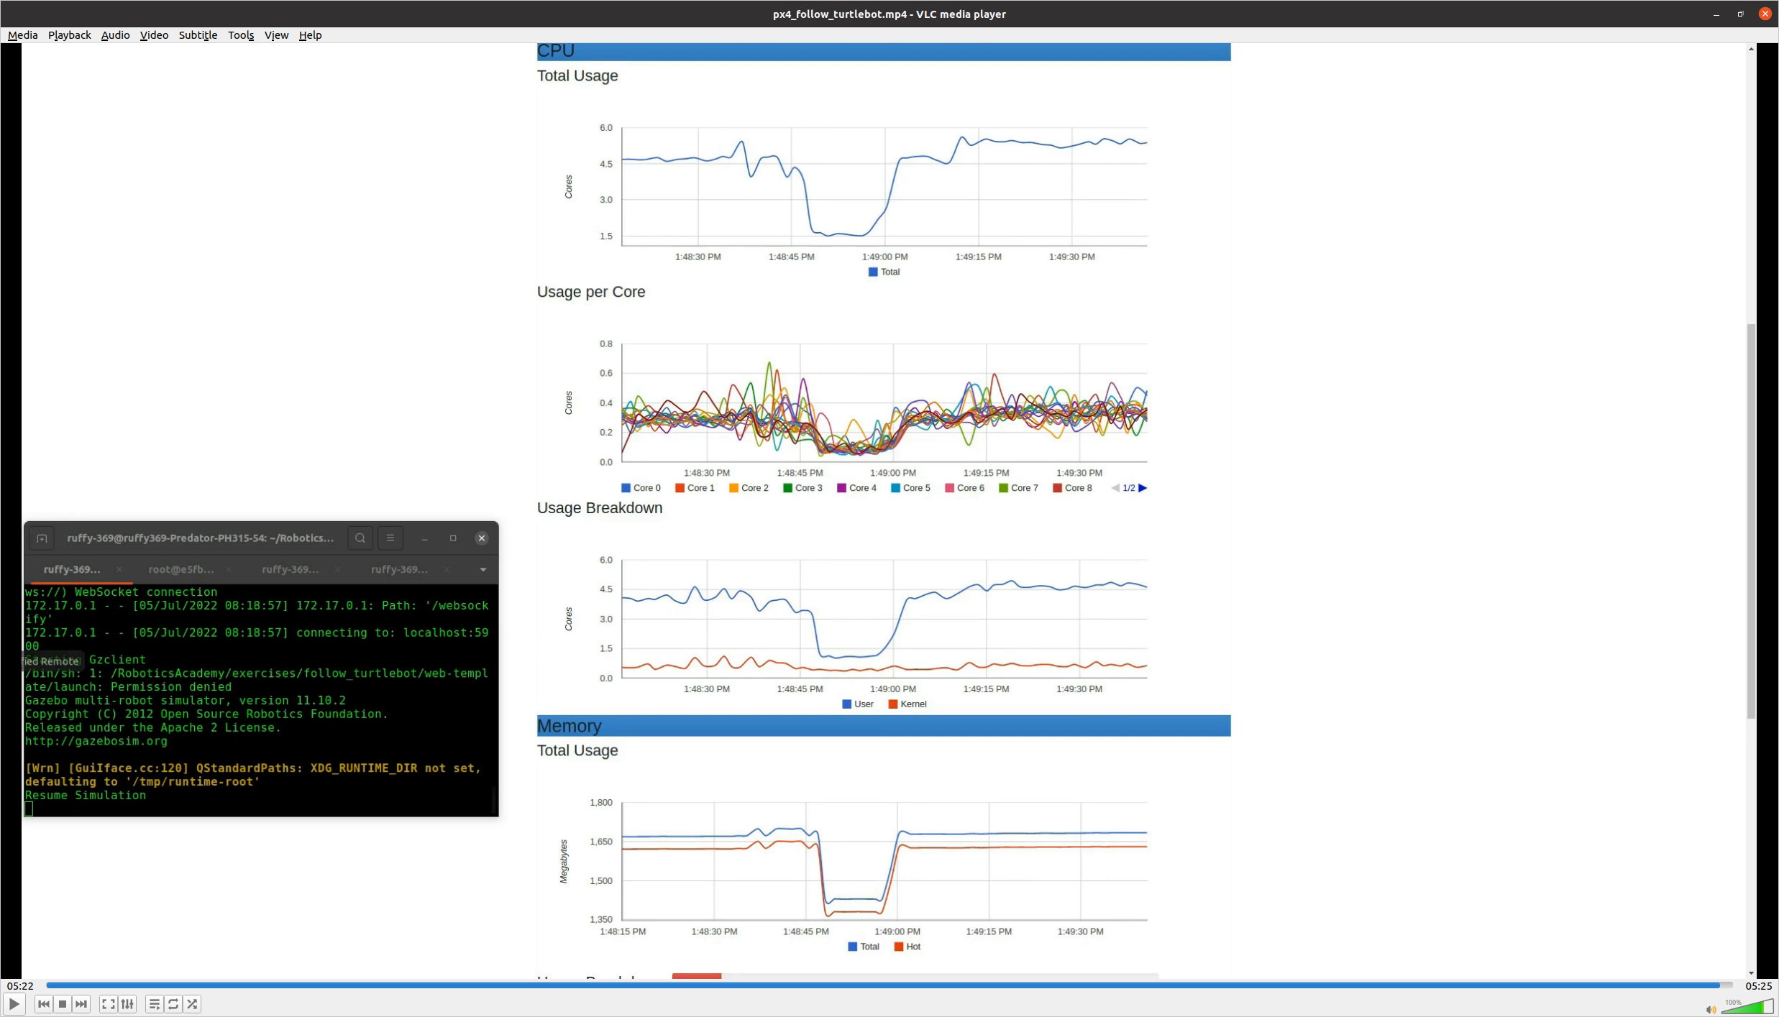Image resolution: width=1779 pixels, height=1017 pixels.
Task: Click the http://gazebosim.org text in terminal
Action: (96, 741)
